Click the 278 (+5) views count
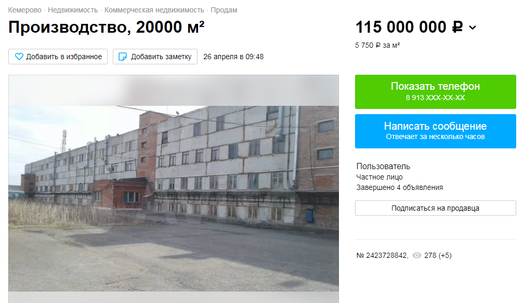The height and width of the screenshot is (303, 524). (x=438, y=256)
